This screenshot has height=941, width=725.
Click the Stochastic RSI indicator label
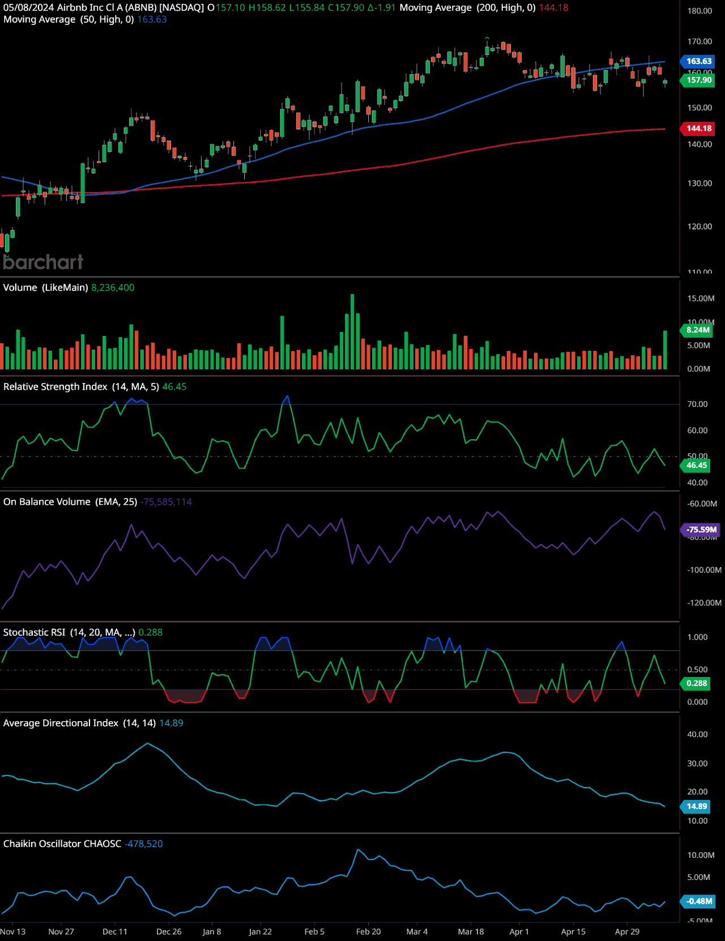(69, 632)
